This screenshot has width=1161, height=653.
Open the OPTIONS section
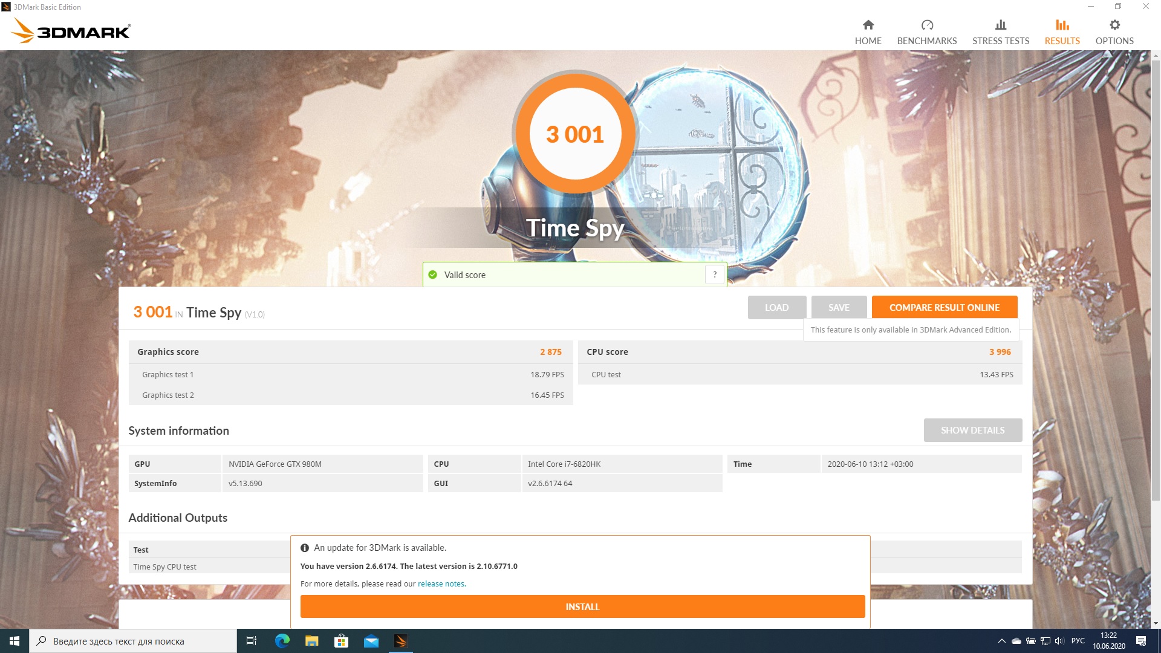[1114, 32]
